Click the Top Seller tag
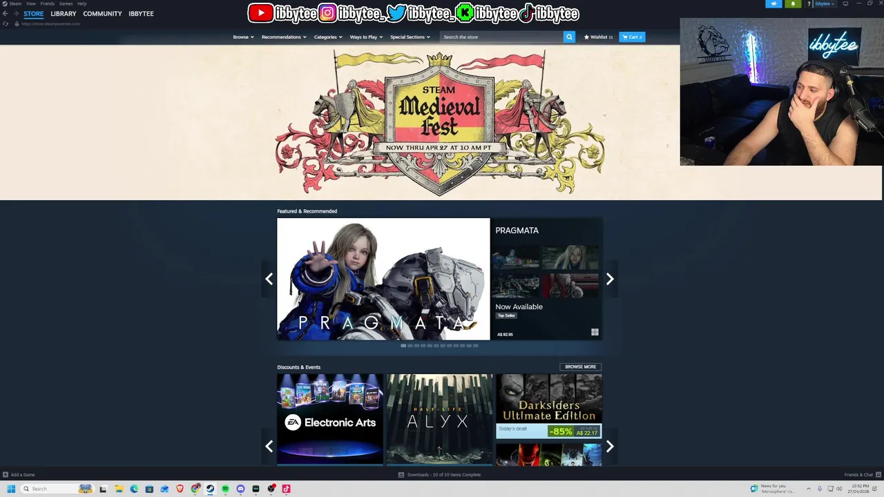 [x=506, y=315]
